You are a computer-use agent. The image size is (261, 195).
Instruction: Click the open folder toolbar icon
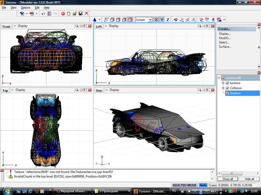tap(75, 13)
